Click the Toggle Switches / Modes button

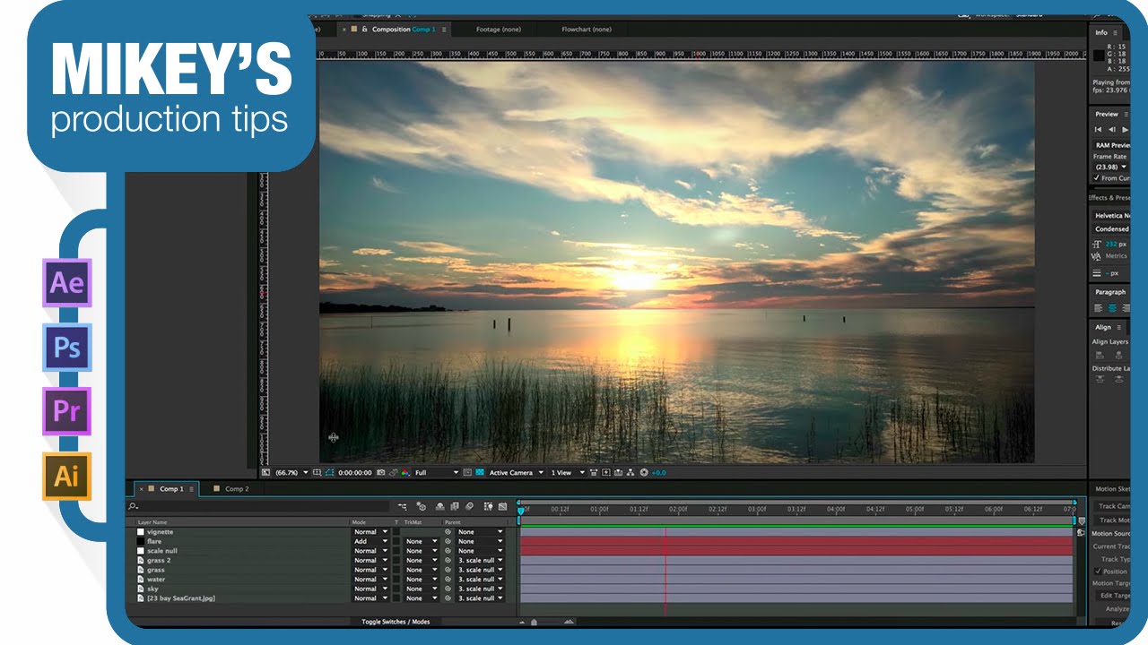tap(396, 622)
